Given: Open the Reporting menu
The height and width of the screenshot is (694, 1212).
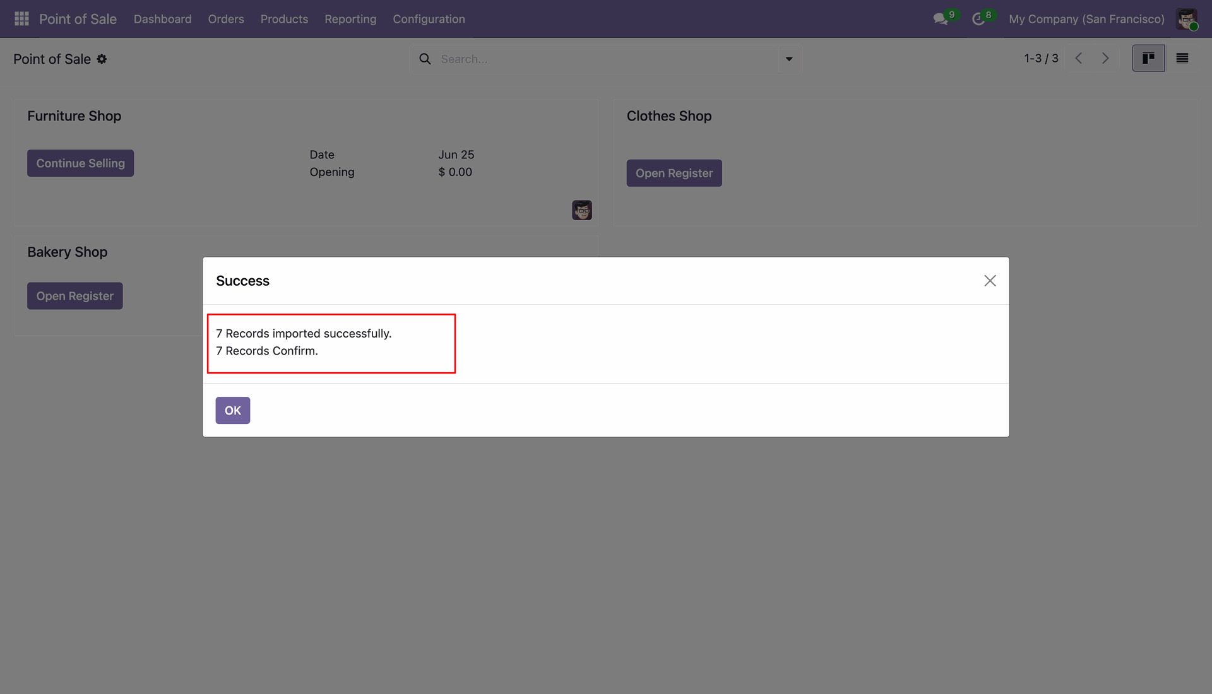Looking at the screenshot, I should coord(350,19).
